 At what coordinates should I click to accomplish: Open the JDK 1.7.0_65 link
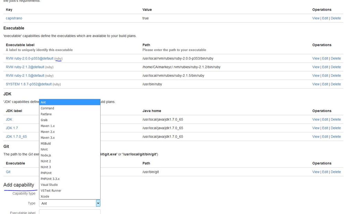click(16, 137)
